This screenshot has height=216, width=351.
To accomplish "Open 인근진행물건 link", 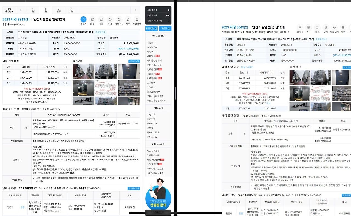I will tap(153, 151).
